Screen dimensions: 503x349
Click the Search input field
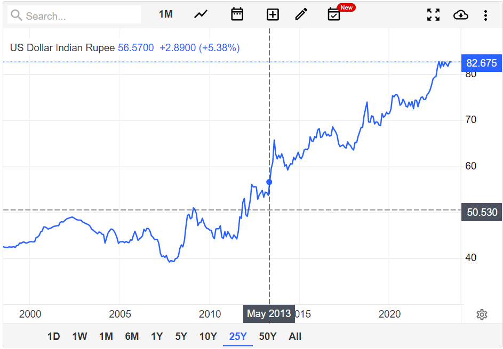click(75, 15)
